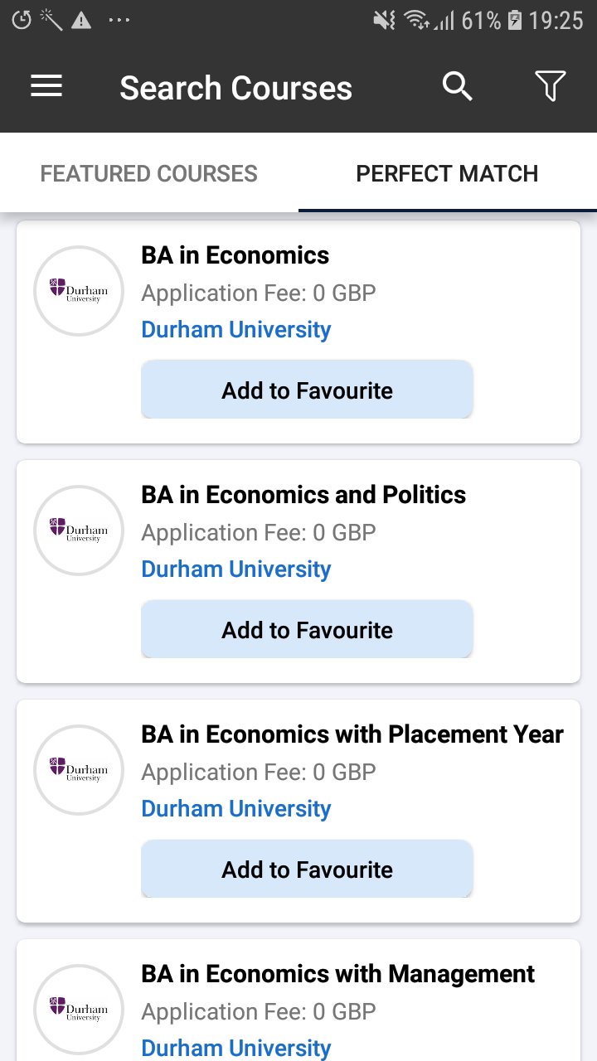Open the hamburger navigation menu
The width and height of the screenshot is (597, 1061).
46,87
